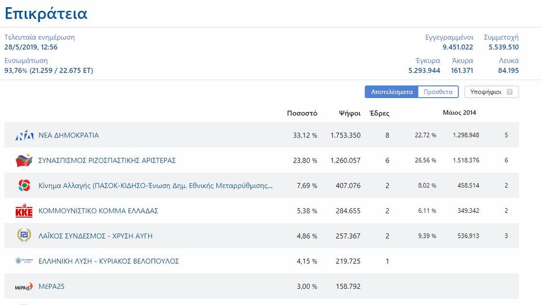Click the 2014 percentage 6,11 %
Screen dimensions: 542x305
427,211
